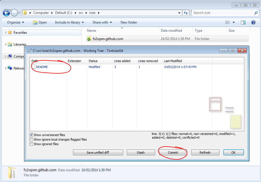This screenshot has height=182, width=261.
Task: Expand the Favorites tree node
Action: coord(6,33)
